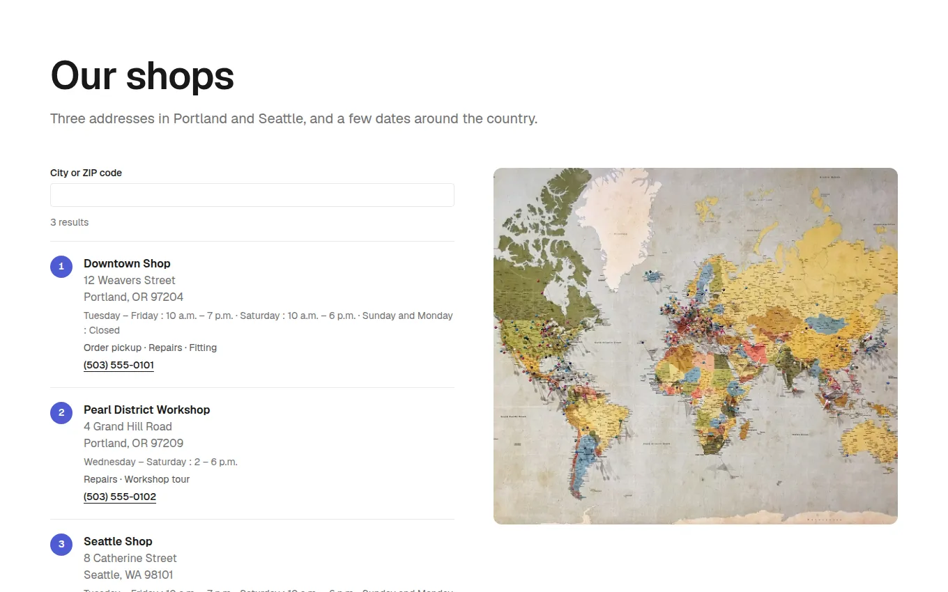The height and width of the screenshot is (592, 948).
Task: Select the number 1 marker for Downtown Shop
Action: (61, 266)
